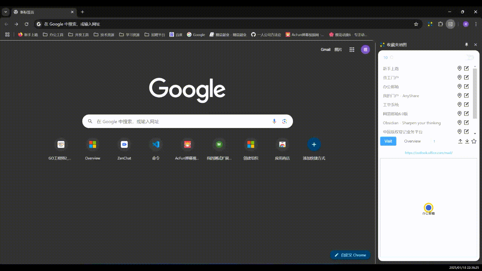The width and height of the screenshot is (482, 271).
Task: Open a new tab with plus button
Action: (82, 12)
